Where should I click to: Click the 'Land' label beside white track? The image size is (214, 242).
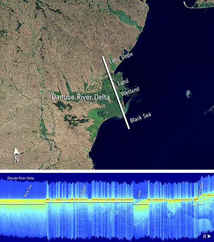pyautogui.click(x=123, y=82)
